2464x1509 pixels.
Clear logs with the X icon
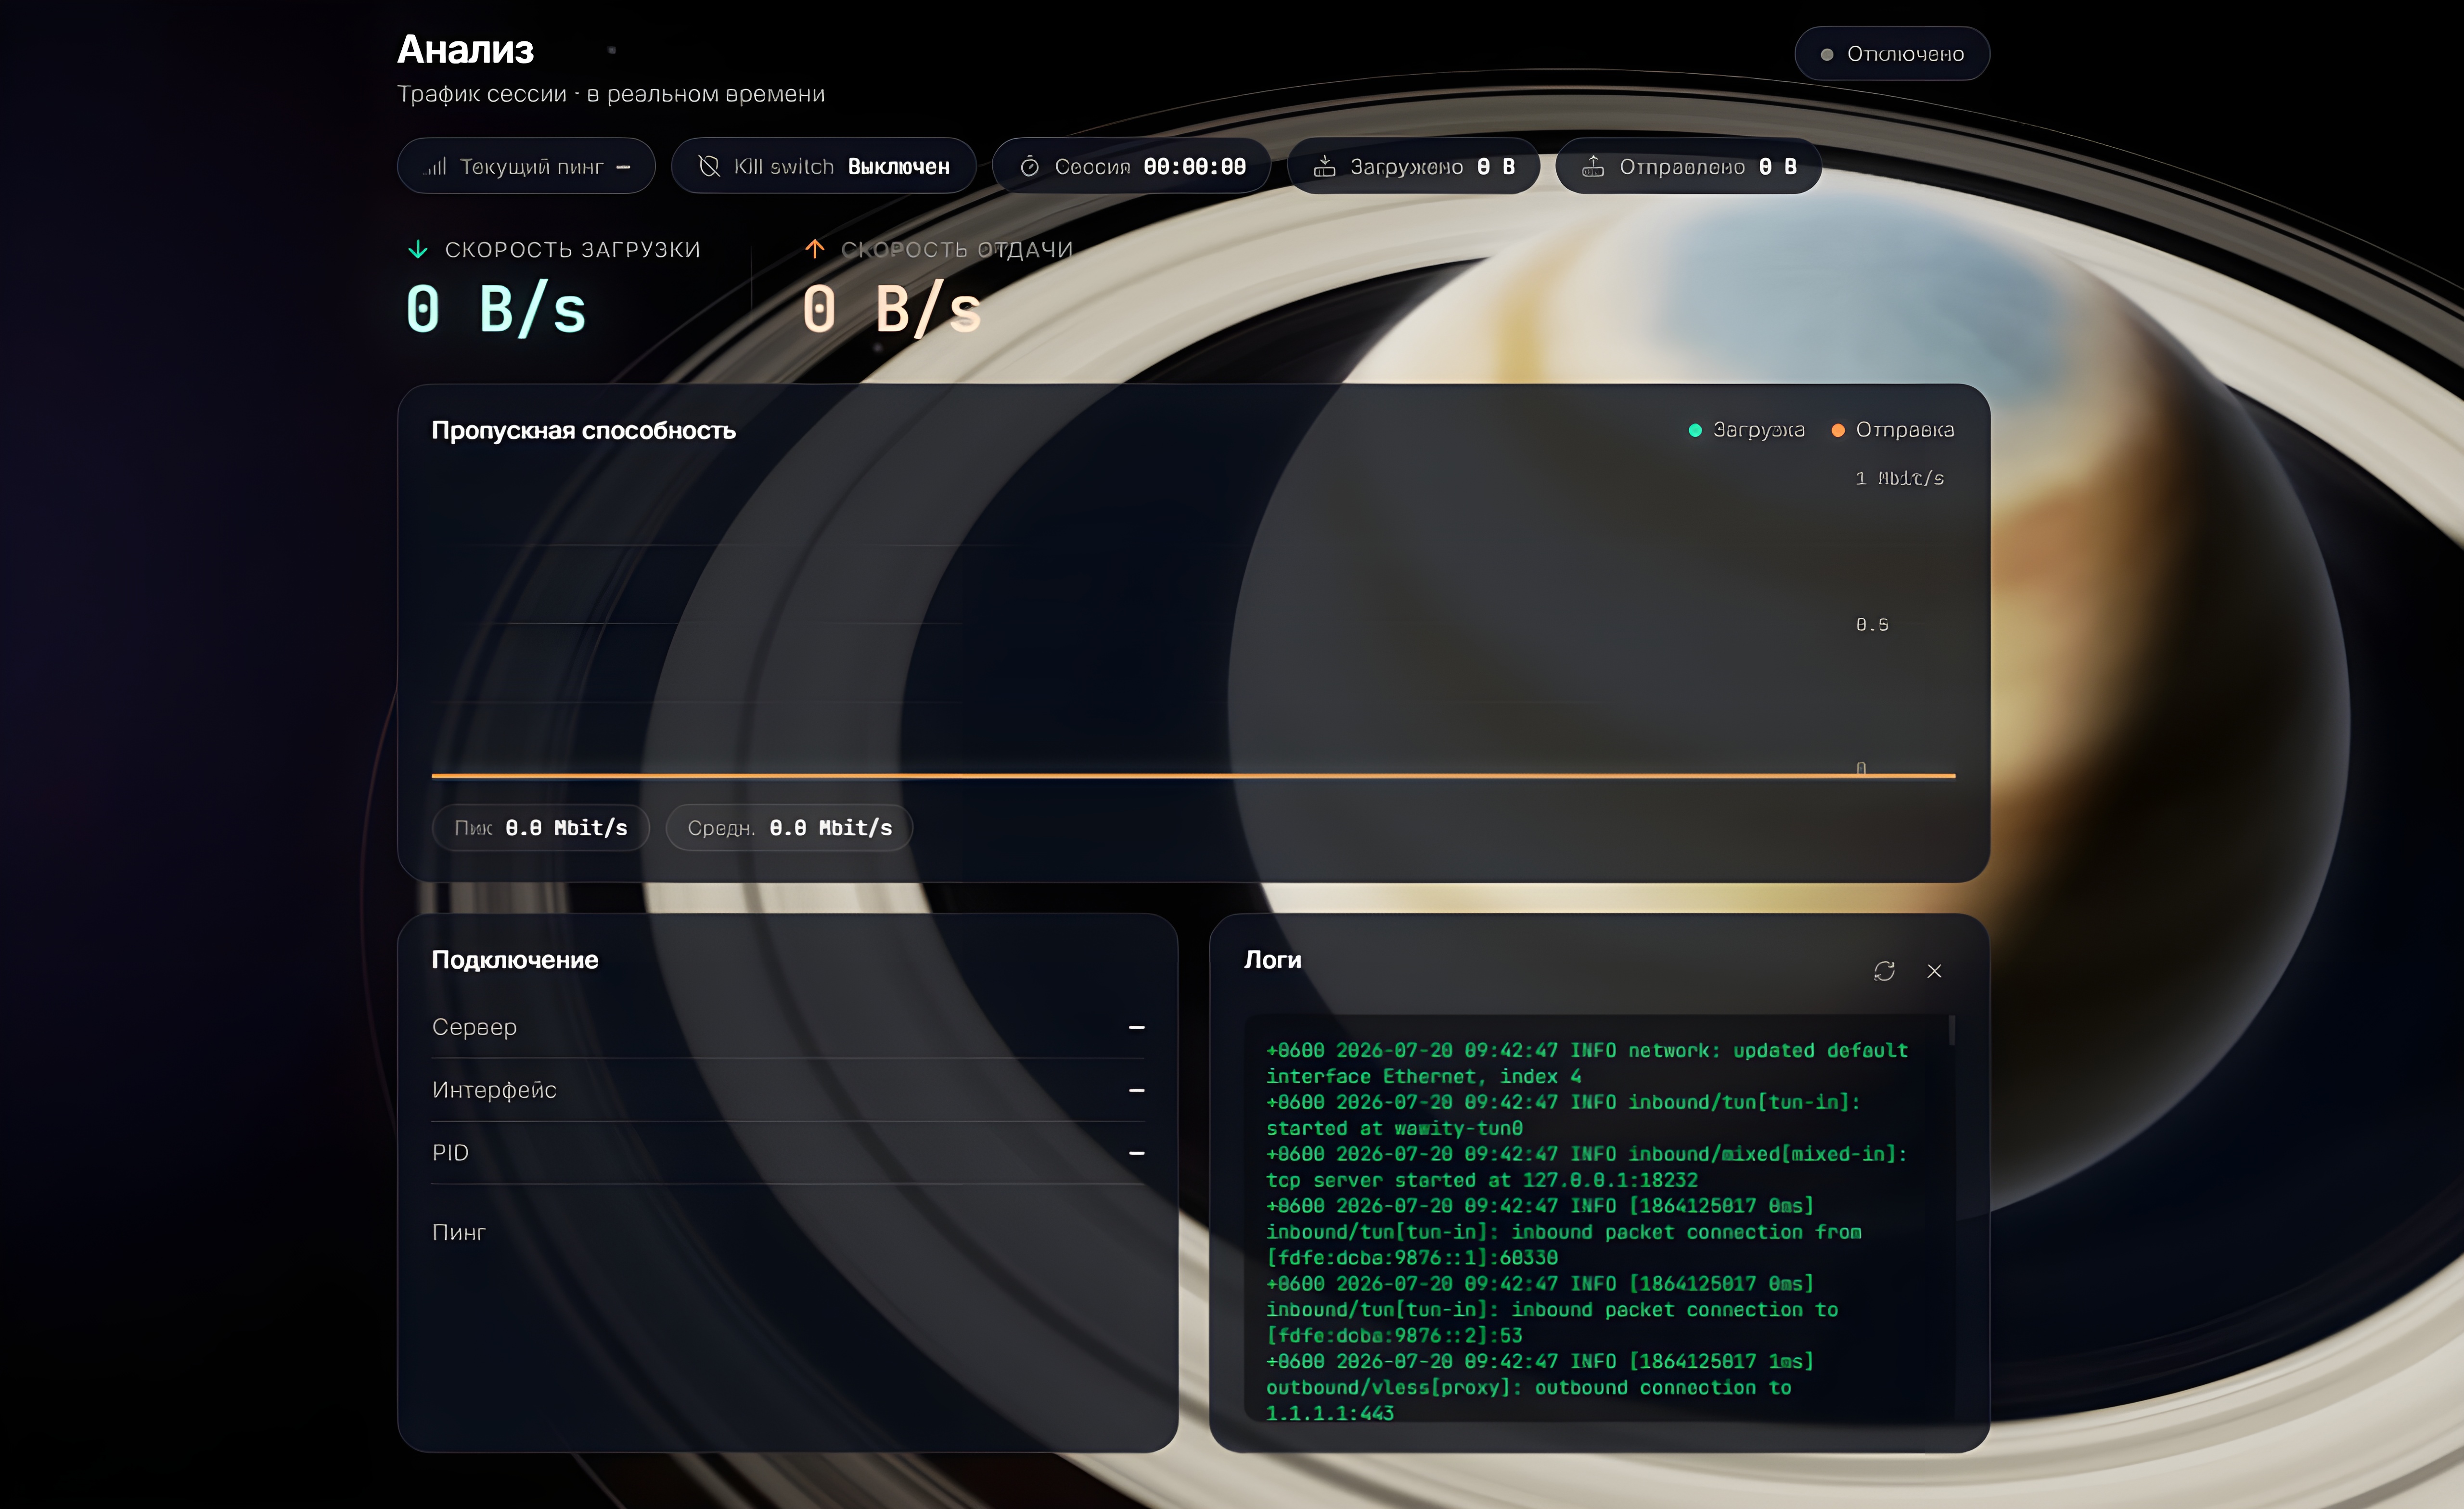(x=1934, y=971)
